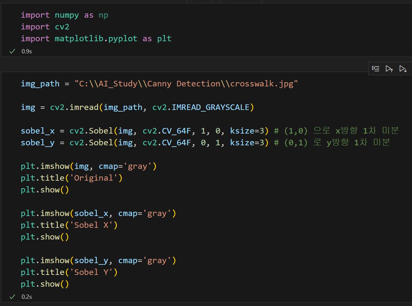
Task: Click the 'import matplotlib.pyplot as plt' line
Action: tap(96, 39)
